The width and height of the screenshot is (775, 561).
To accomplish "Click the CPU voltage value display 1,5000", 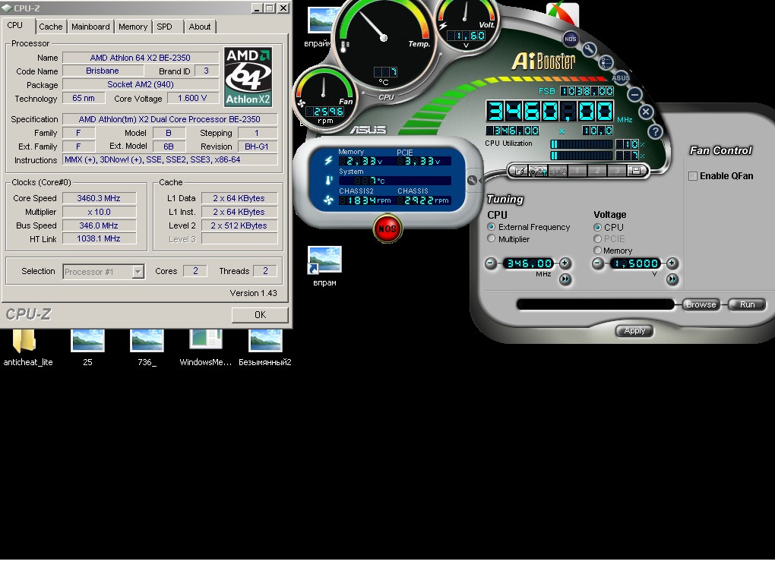I will pos(635,263).
